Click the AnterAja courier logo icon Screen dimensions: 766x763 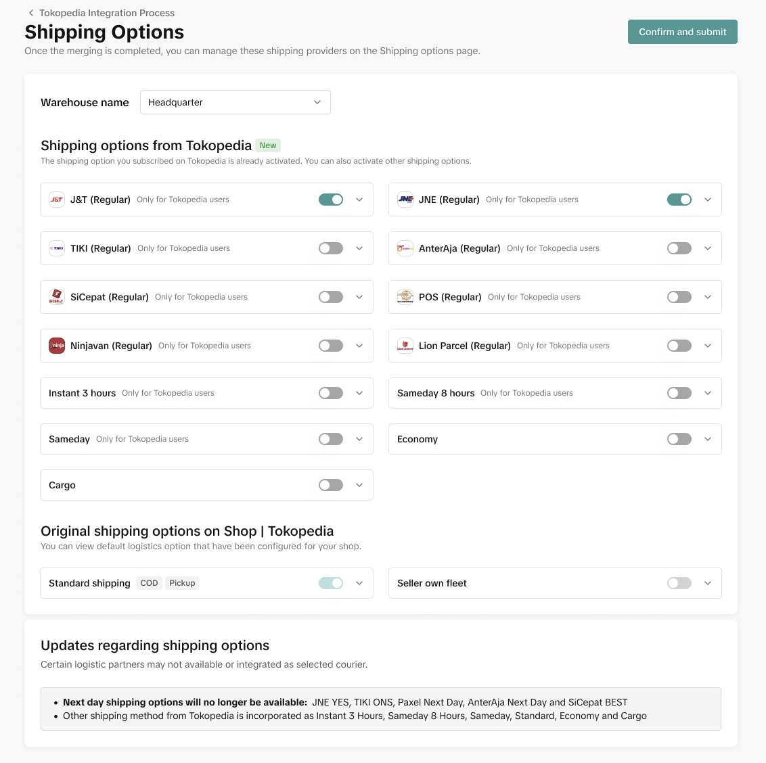pos(405,248)
